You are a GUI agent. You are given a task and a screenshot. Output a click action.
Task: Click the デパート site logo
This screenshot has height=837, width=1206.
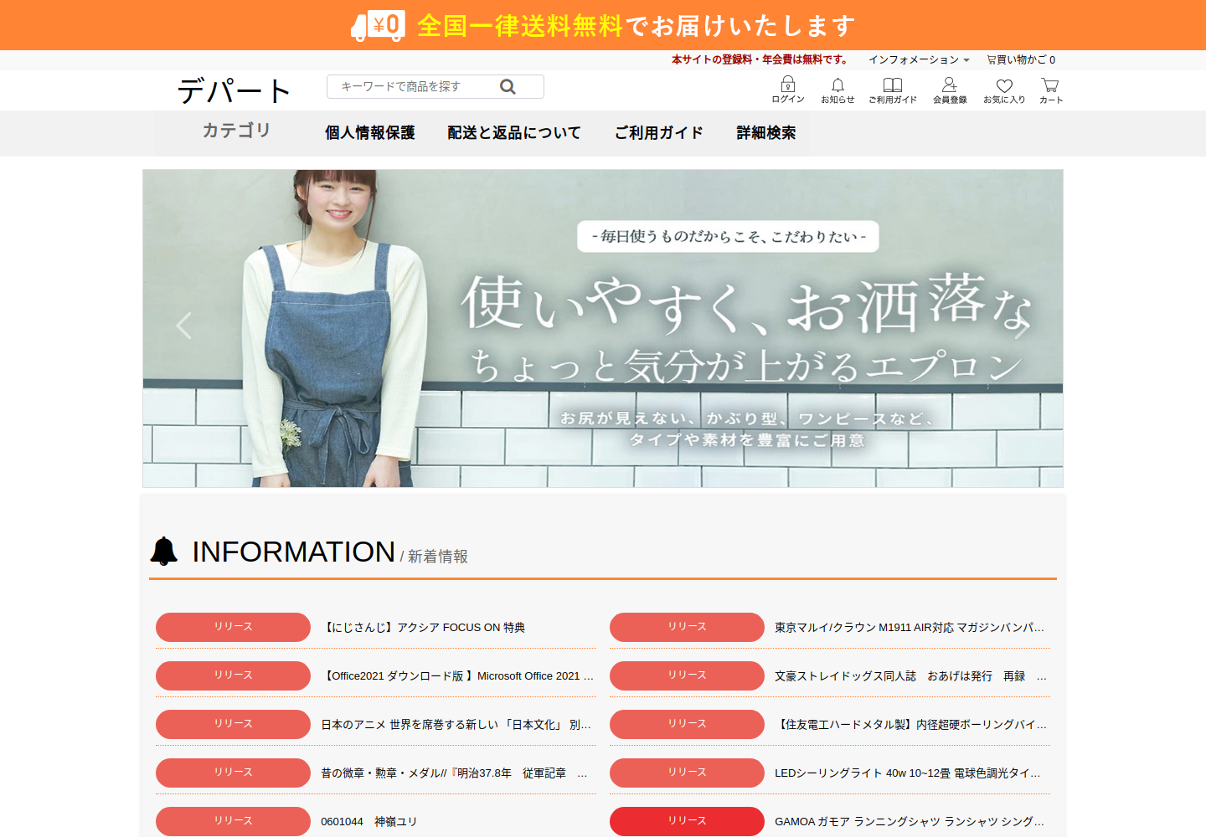pos(234,90)
